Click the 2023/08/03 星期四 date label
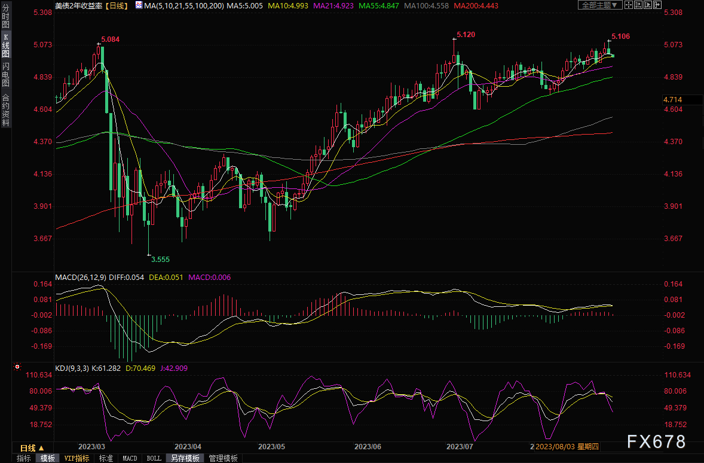The height and width of the screenshot is (463, 704). click(x=567, y=447)
